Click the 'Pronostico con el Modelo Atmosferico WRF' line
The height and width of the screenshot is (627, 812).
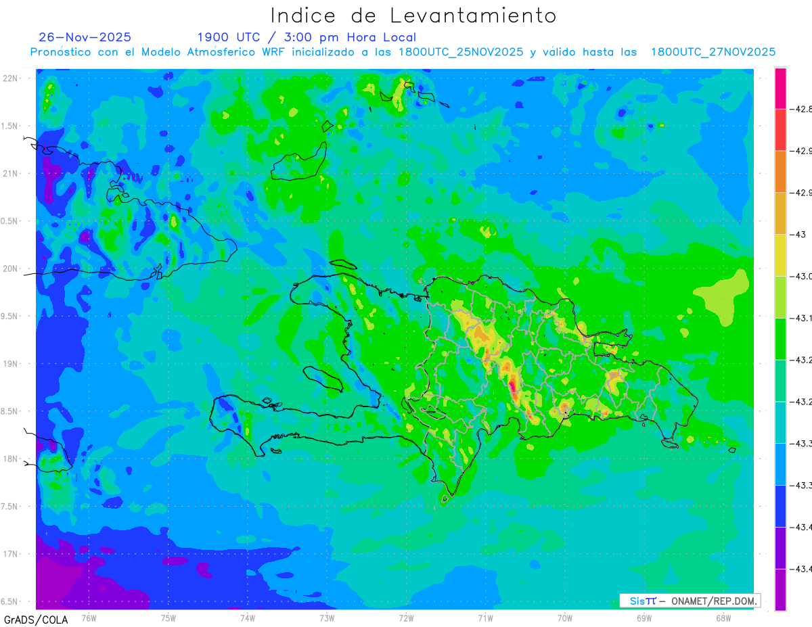pyautogui.click(x=403, y=52)
